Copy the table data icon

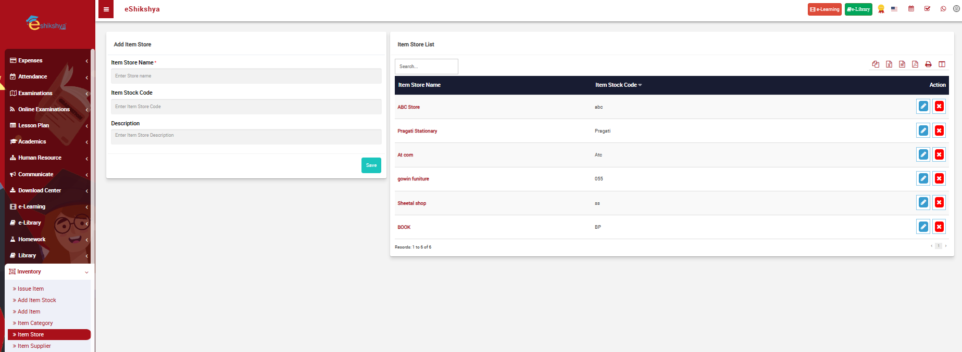tap(876, 64)
